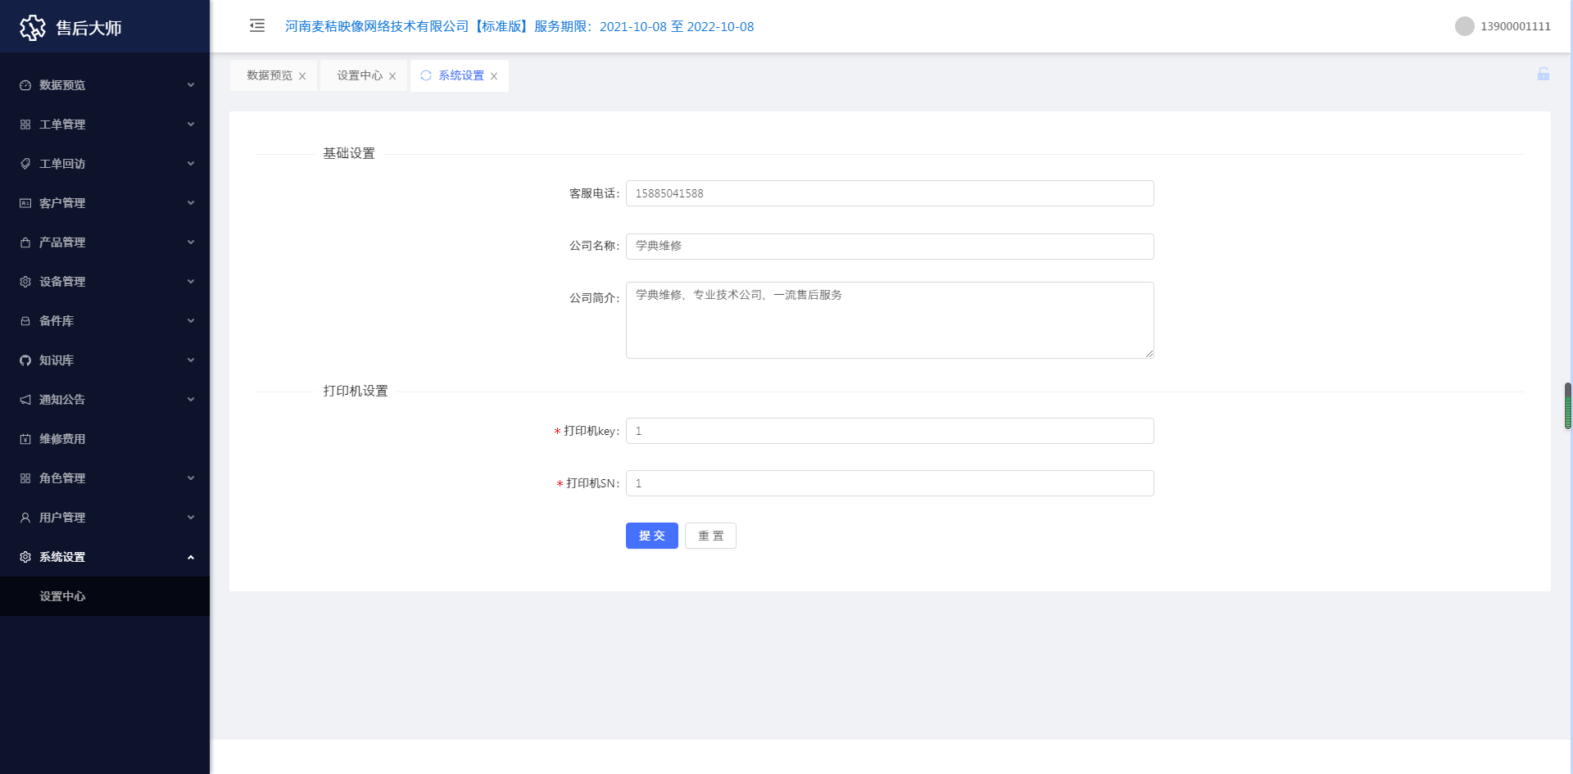
Task: Collapse the 系统设置 submenu chevron
Action: [191, 556]
